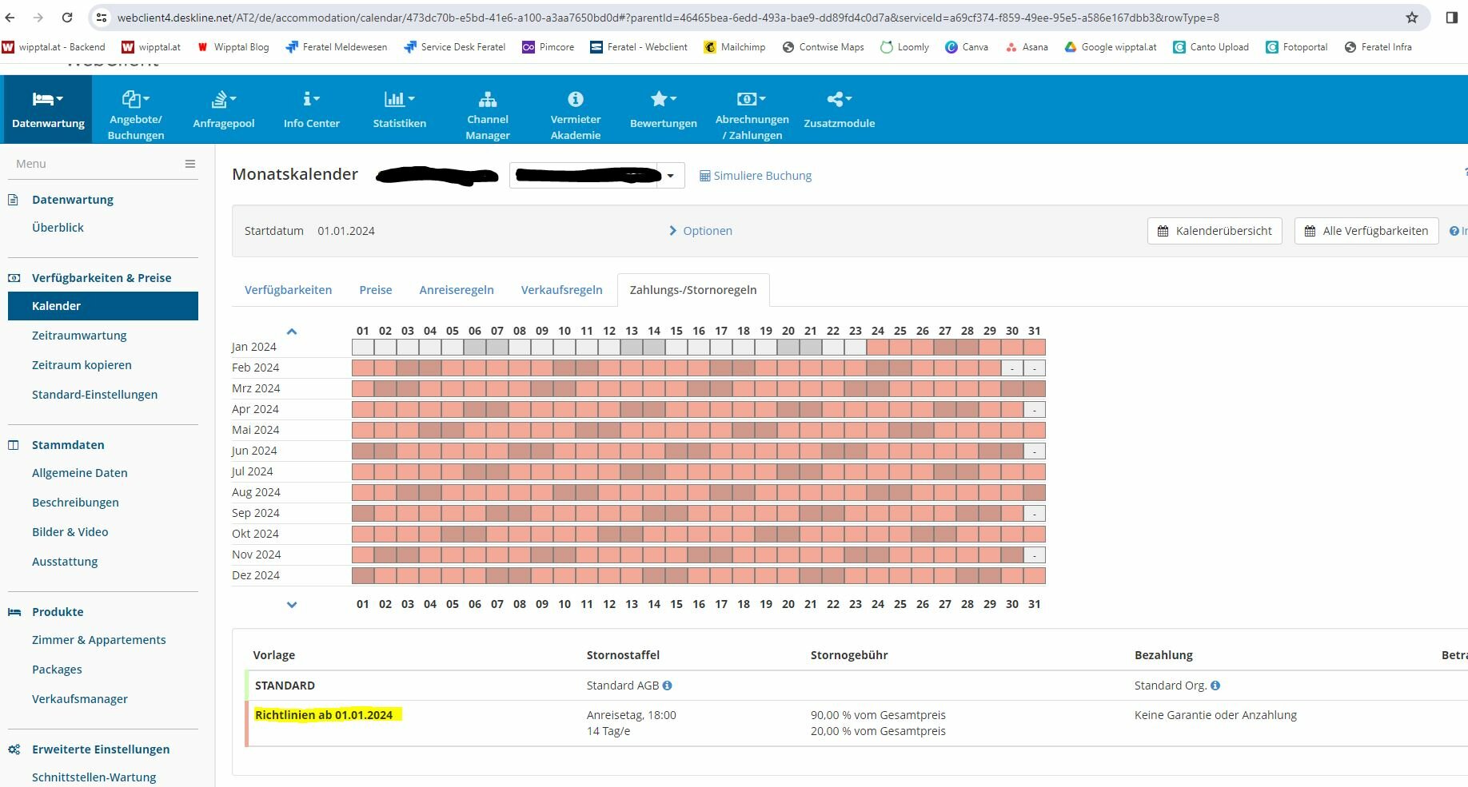1468x787 pixels.
Task: Open Ausstattung sidebar link
Action: click(65, 562)
